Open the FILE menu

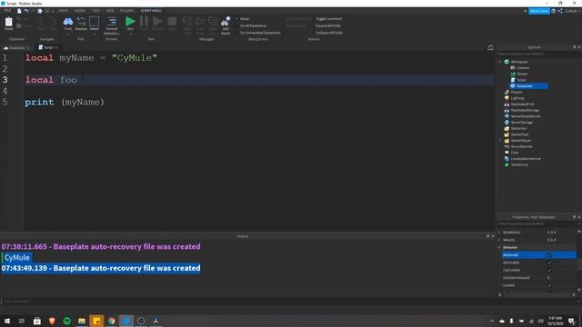pyautogui.click(x=7, y=11)
